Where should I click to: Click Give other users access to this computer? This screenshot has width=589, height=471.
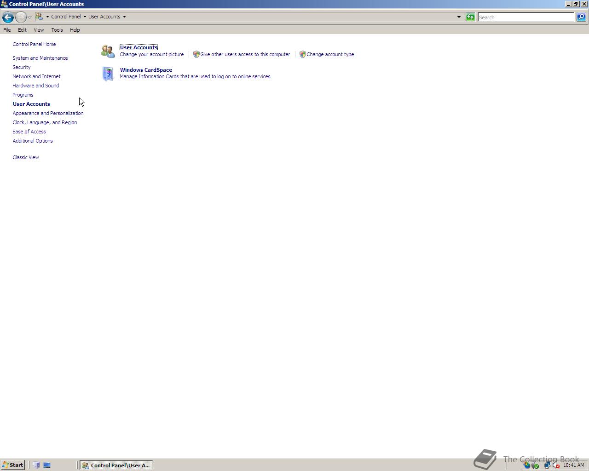click(245, 54)
